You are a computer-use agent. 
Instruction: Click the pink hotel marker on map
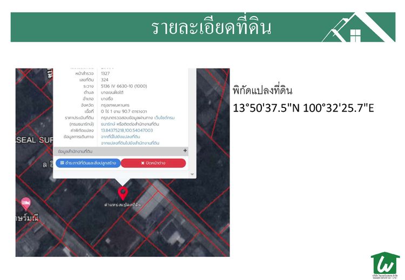point(25,203)
